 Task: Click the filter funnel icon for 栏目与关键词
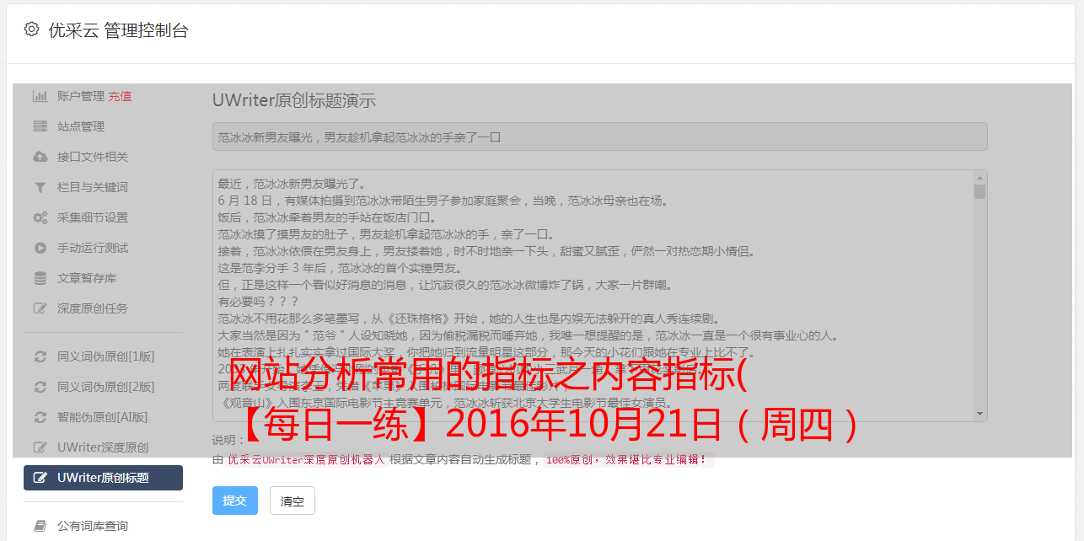[40, 187]
